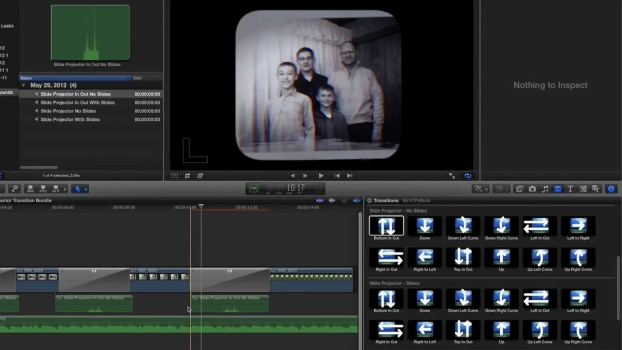Play the video in the viewer

coord(321,176)
